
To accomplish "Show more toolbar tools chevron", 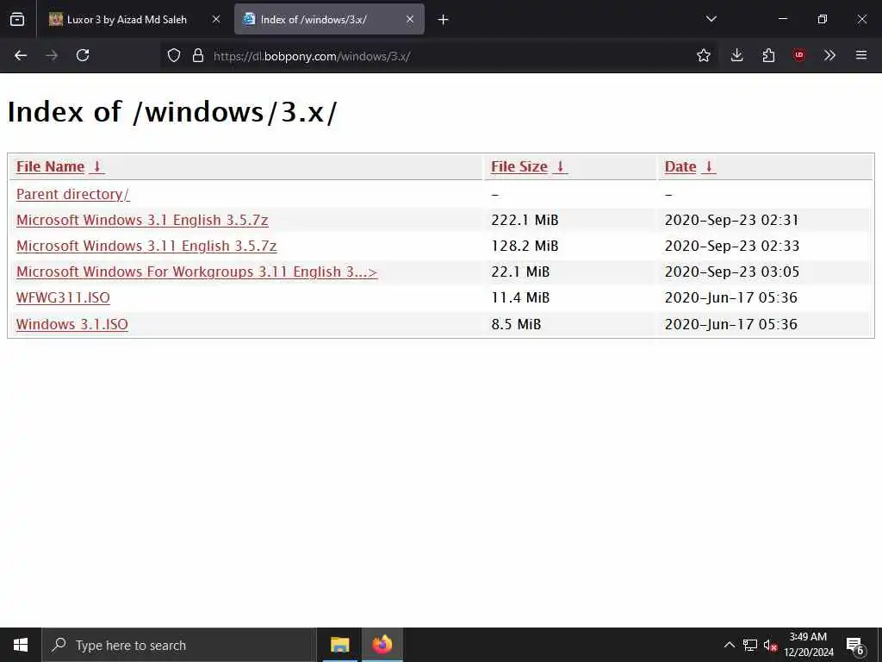I will (829, 55).
